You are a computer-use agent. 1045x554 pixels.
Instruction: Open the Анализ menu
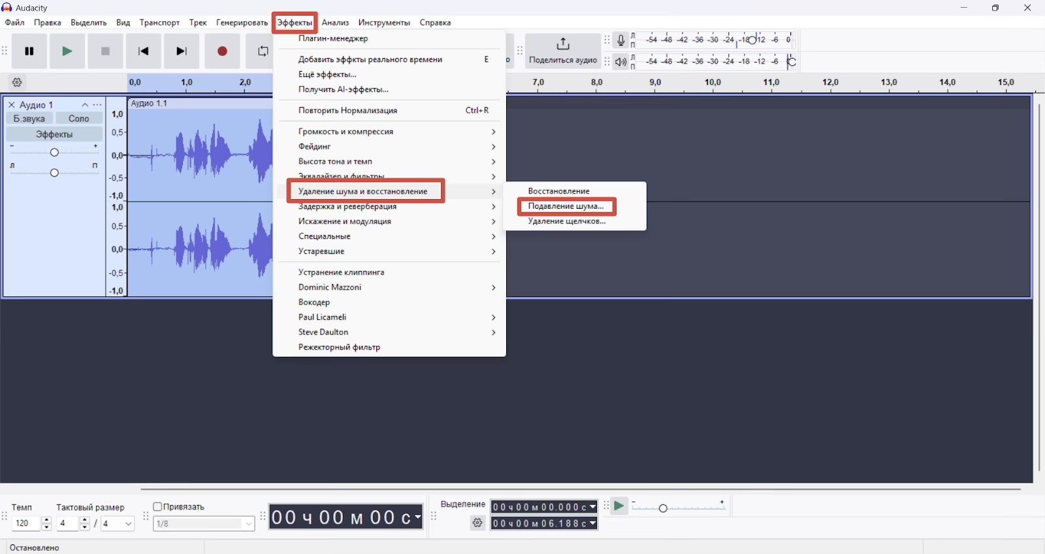tap(336, 23)
